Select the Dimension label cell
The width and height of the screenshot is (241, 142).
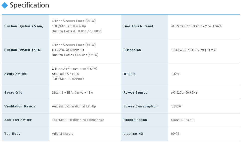coord(132,50)
